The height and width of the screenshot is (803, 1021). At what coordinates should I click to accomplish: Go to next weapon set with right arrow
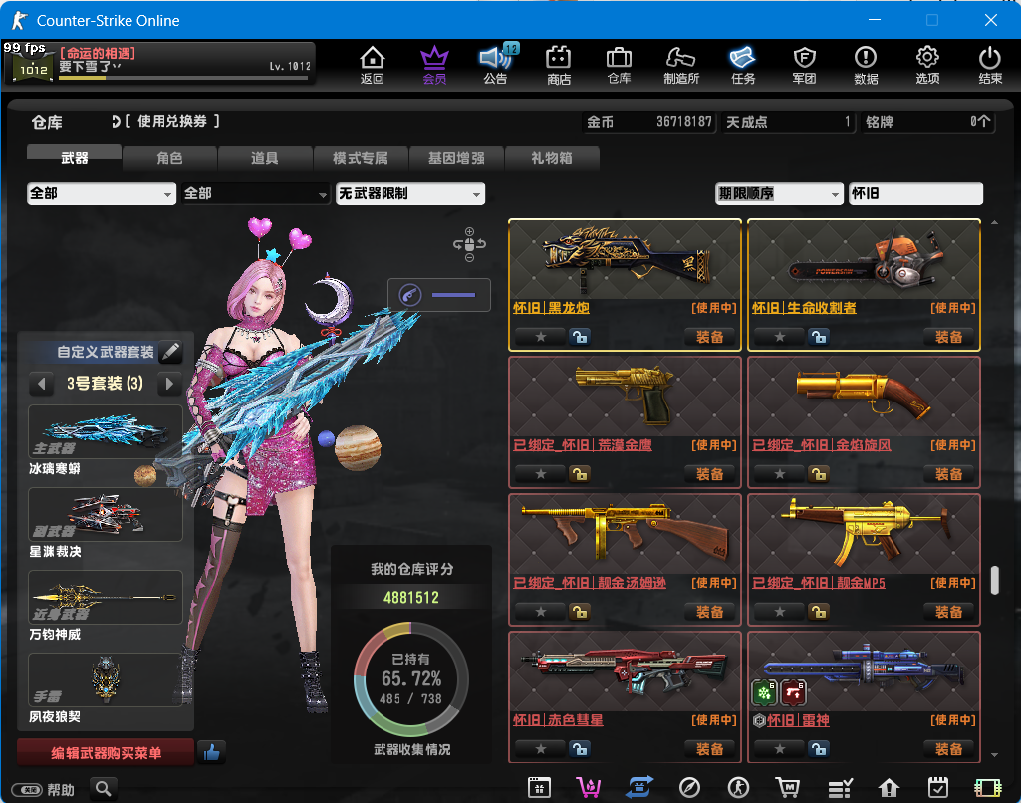pyautogui.click(x=169, y=383)
